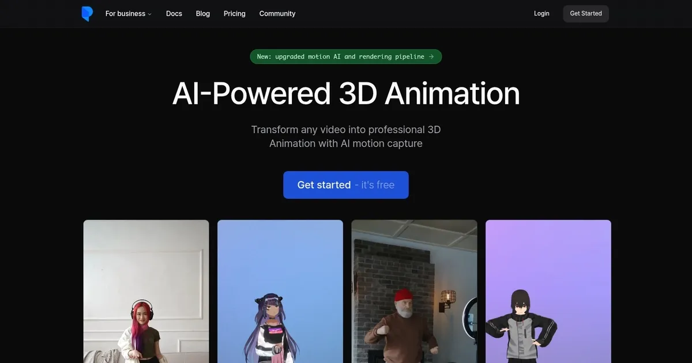
Task: Click the blue Get started it's free button
Action: click(346, 185)
